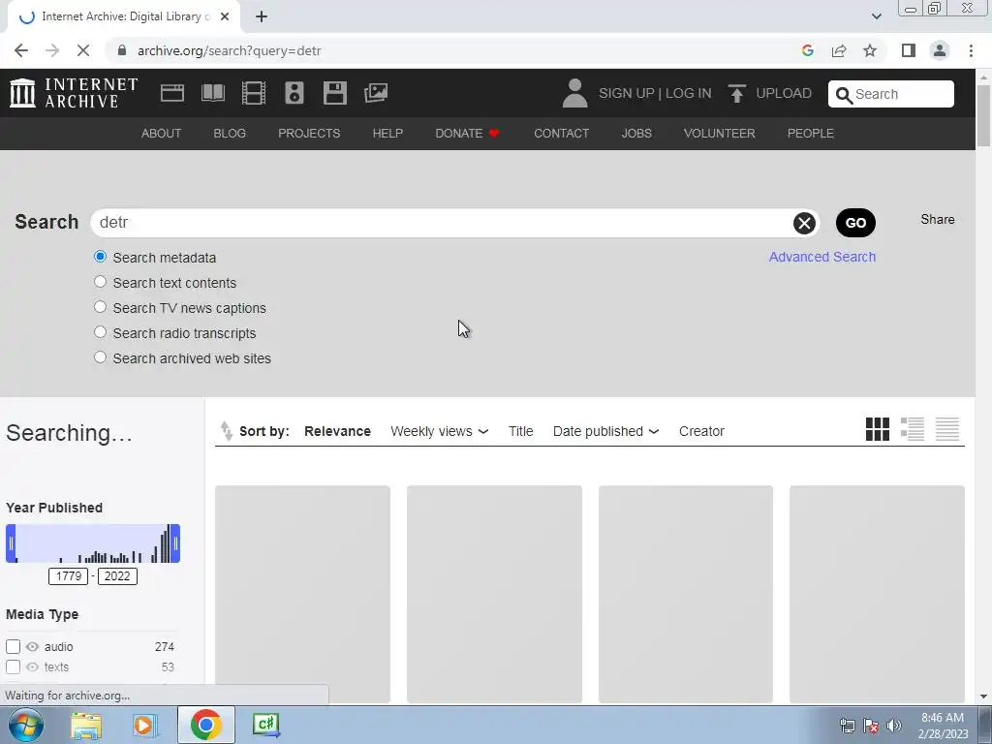Click the Google icon in address bar
Viewport: 992px width, 744px height.
[808, 50]
